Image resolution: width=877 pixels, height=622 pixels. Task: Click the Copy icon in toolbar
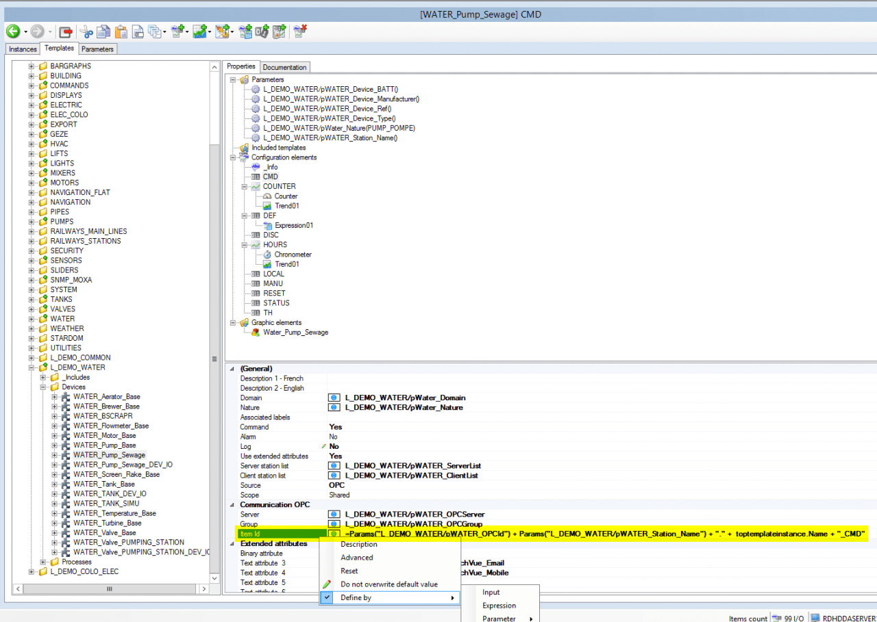point(103,31)
